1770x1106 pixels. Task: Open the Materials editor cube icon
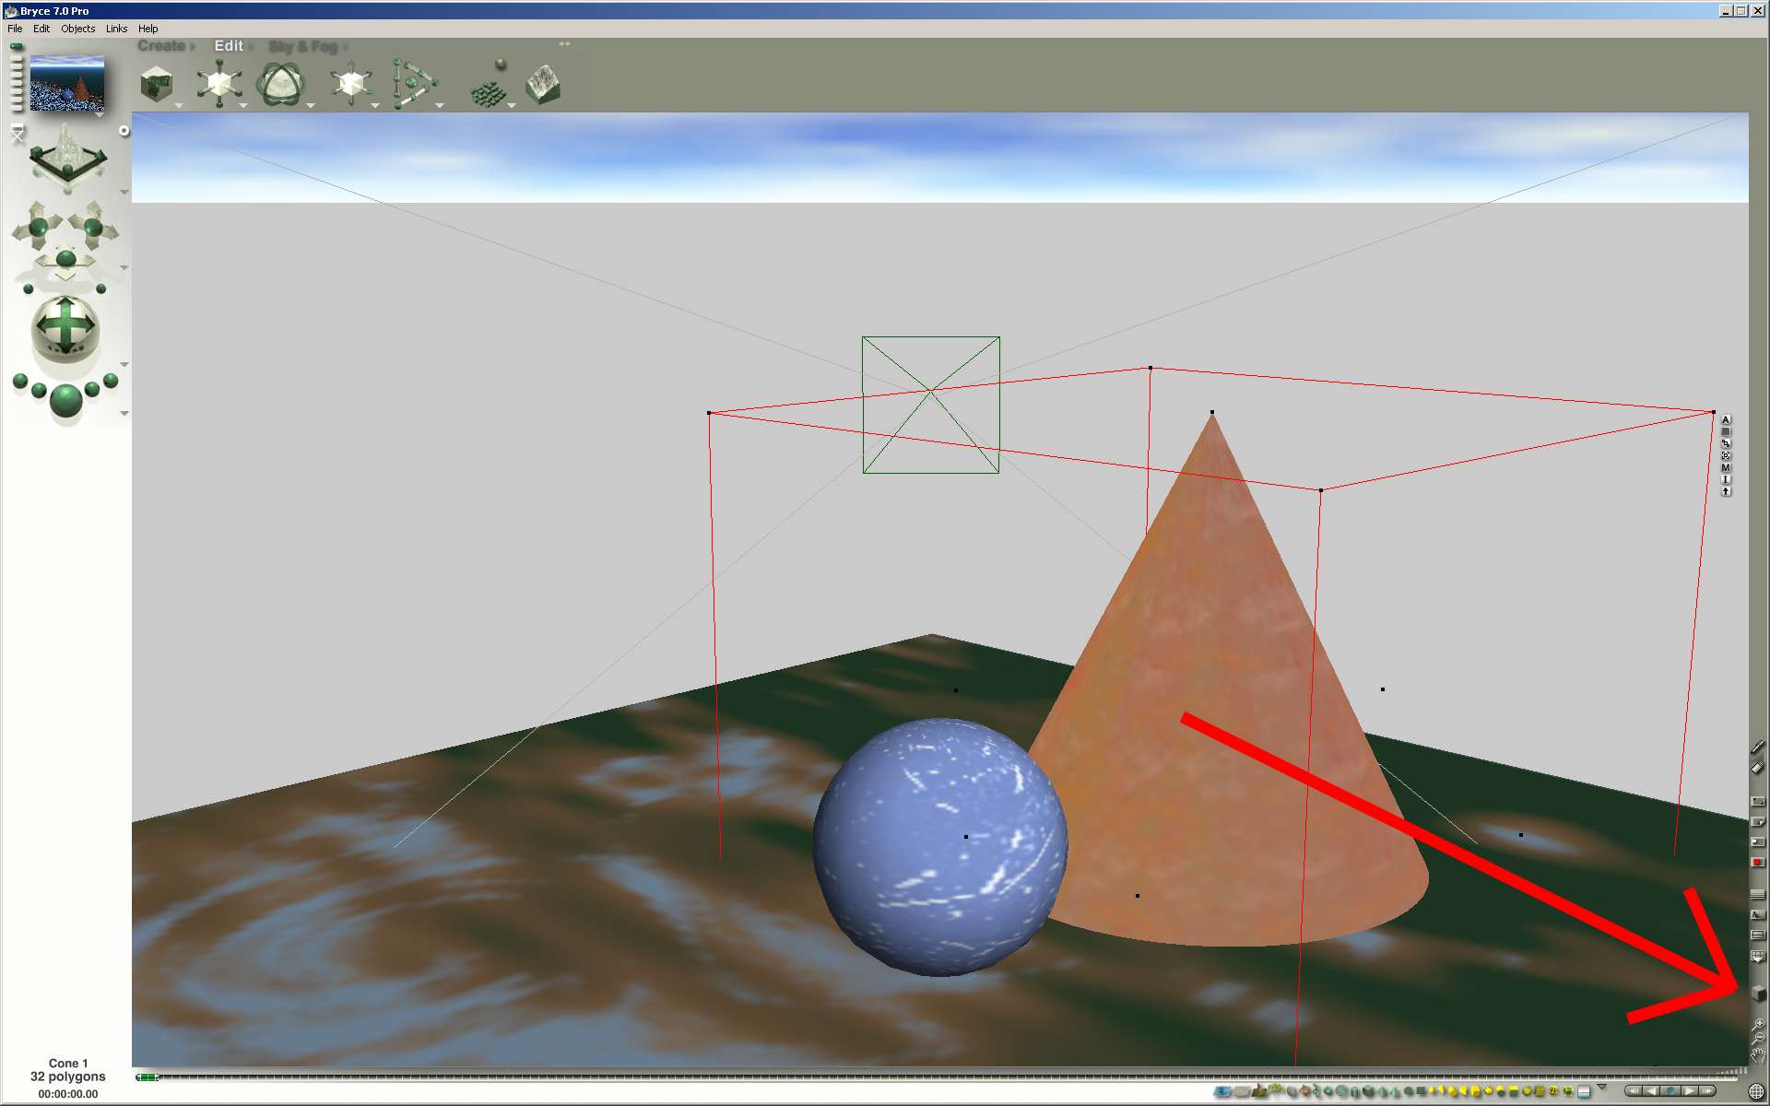point(158,85)
